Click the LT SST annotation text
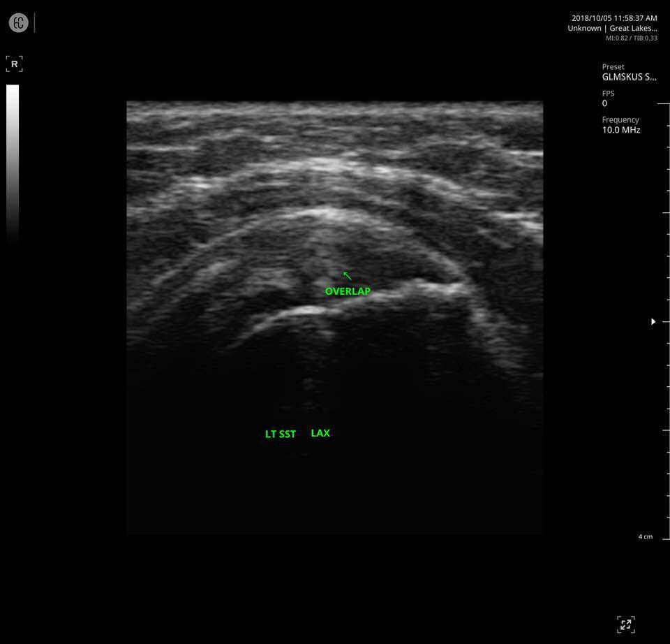Screen dimensions: 670x644 pyautogui.click(x=280, y=434)
